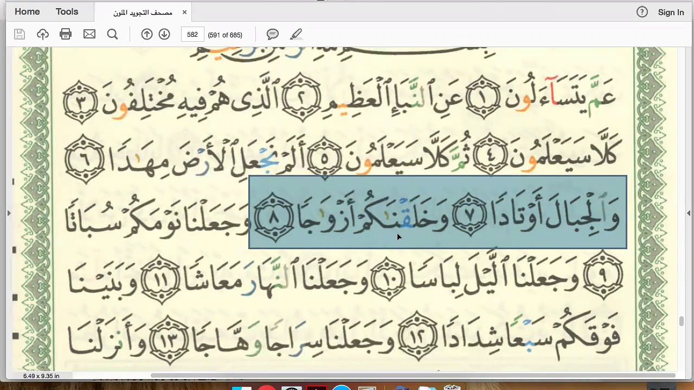694x390 pixels.
Task: Close the مصحف التجويد الملون document tab
Action: (184, 12)
